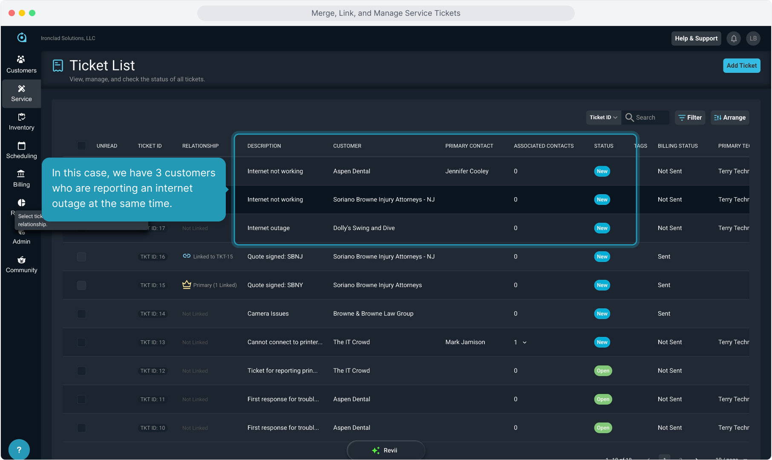Select the Service sidebar menu item

point(21,93)
